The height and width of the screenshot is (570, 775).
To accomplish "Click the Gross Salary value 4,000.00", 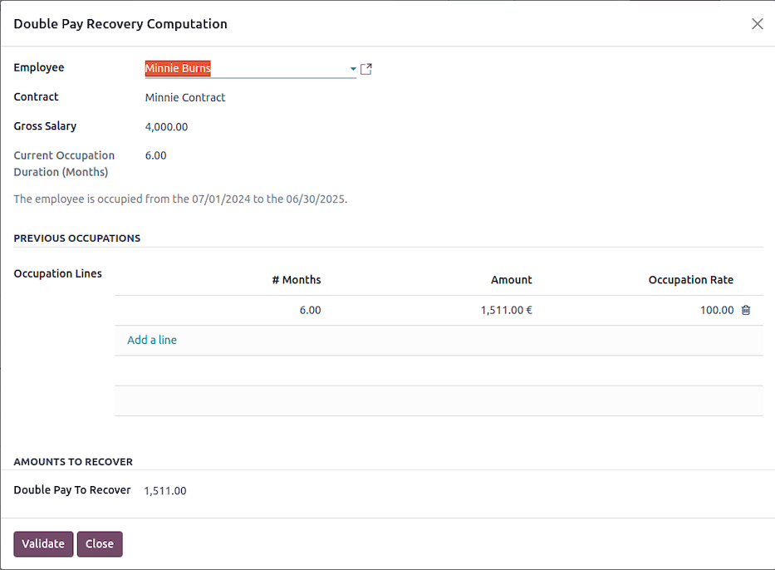I will coord(166,127).
